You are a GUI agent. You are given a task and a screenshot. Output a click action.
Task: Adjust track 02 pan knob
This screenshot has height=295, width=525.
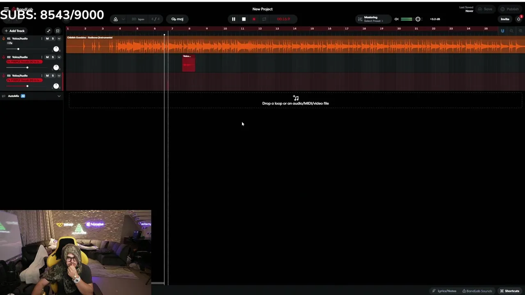click(56, 67)
